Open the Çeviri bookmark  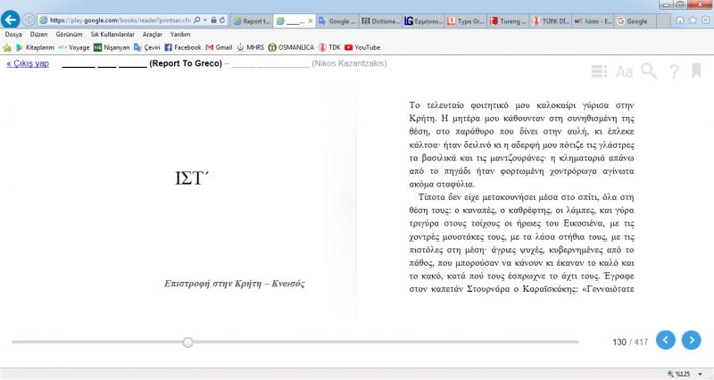click(x=146, y=47)
